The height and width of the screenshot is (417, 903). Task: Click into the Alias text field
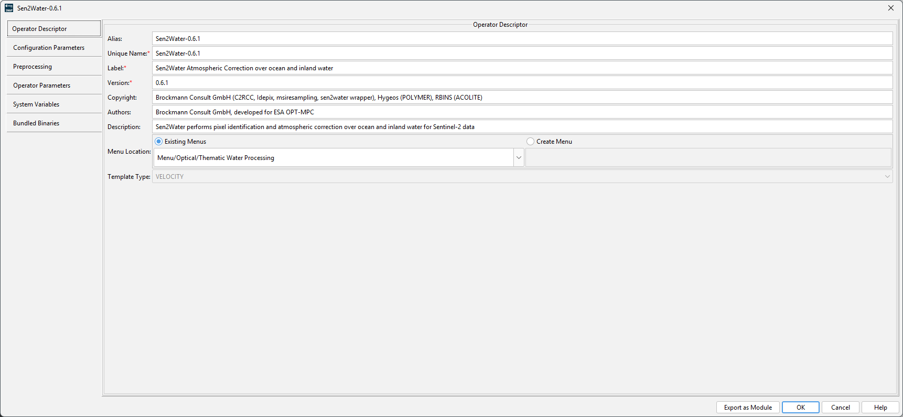[x=522, y=39]
